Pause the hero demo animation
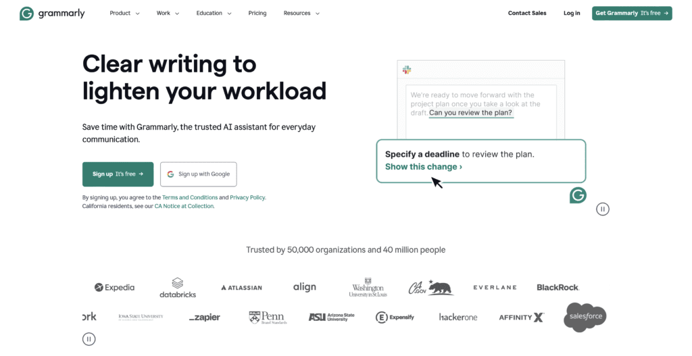692x356 pixels. tap(603, 209)
